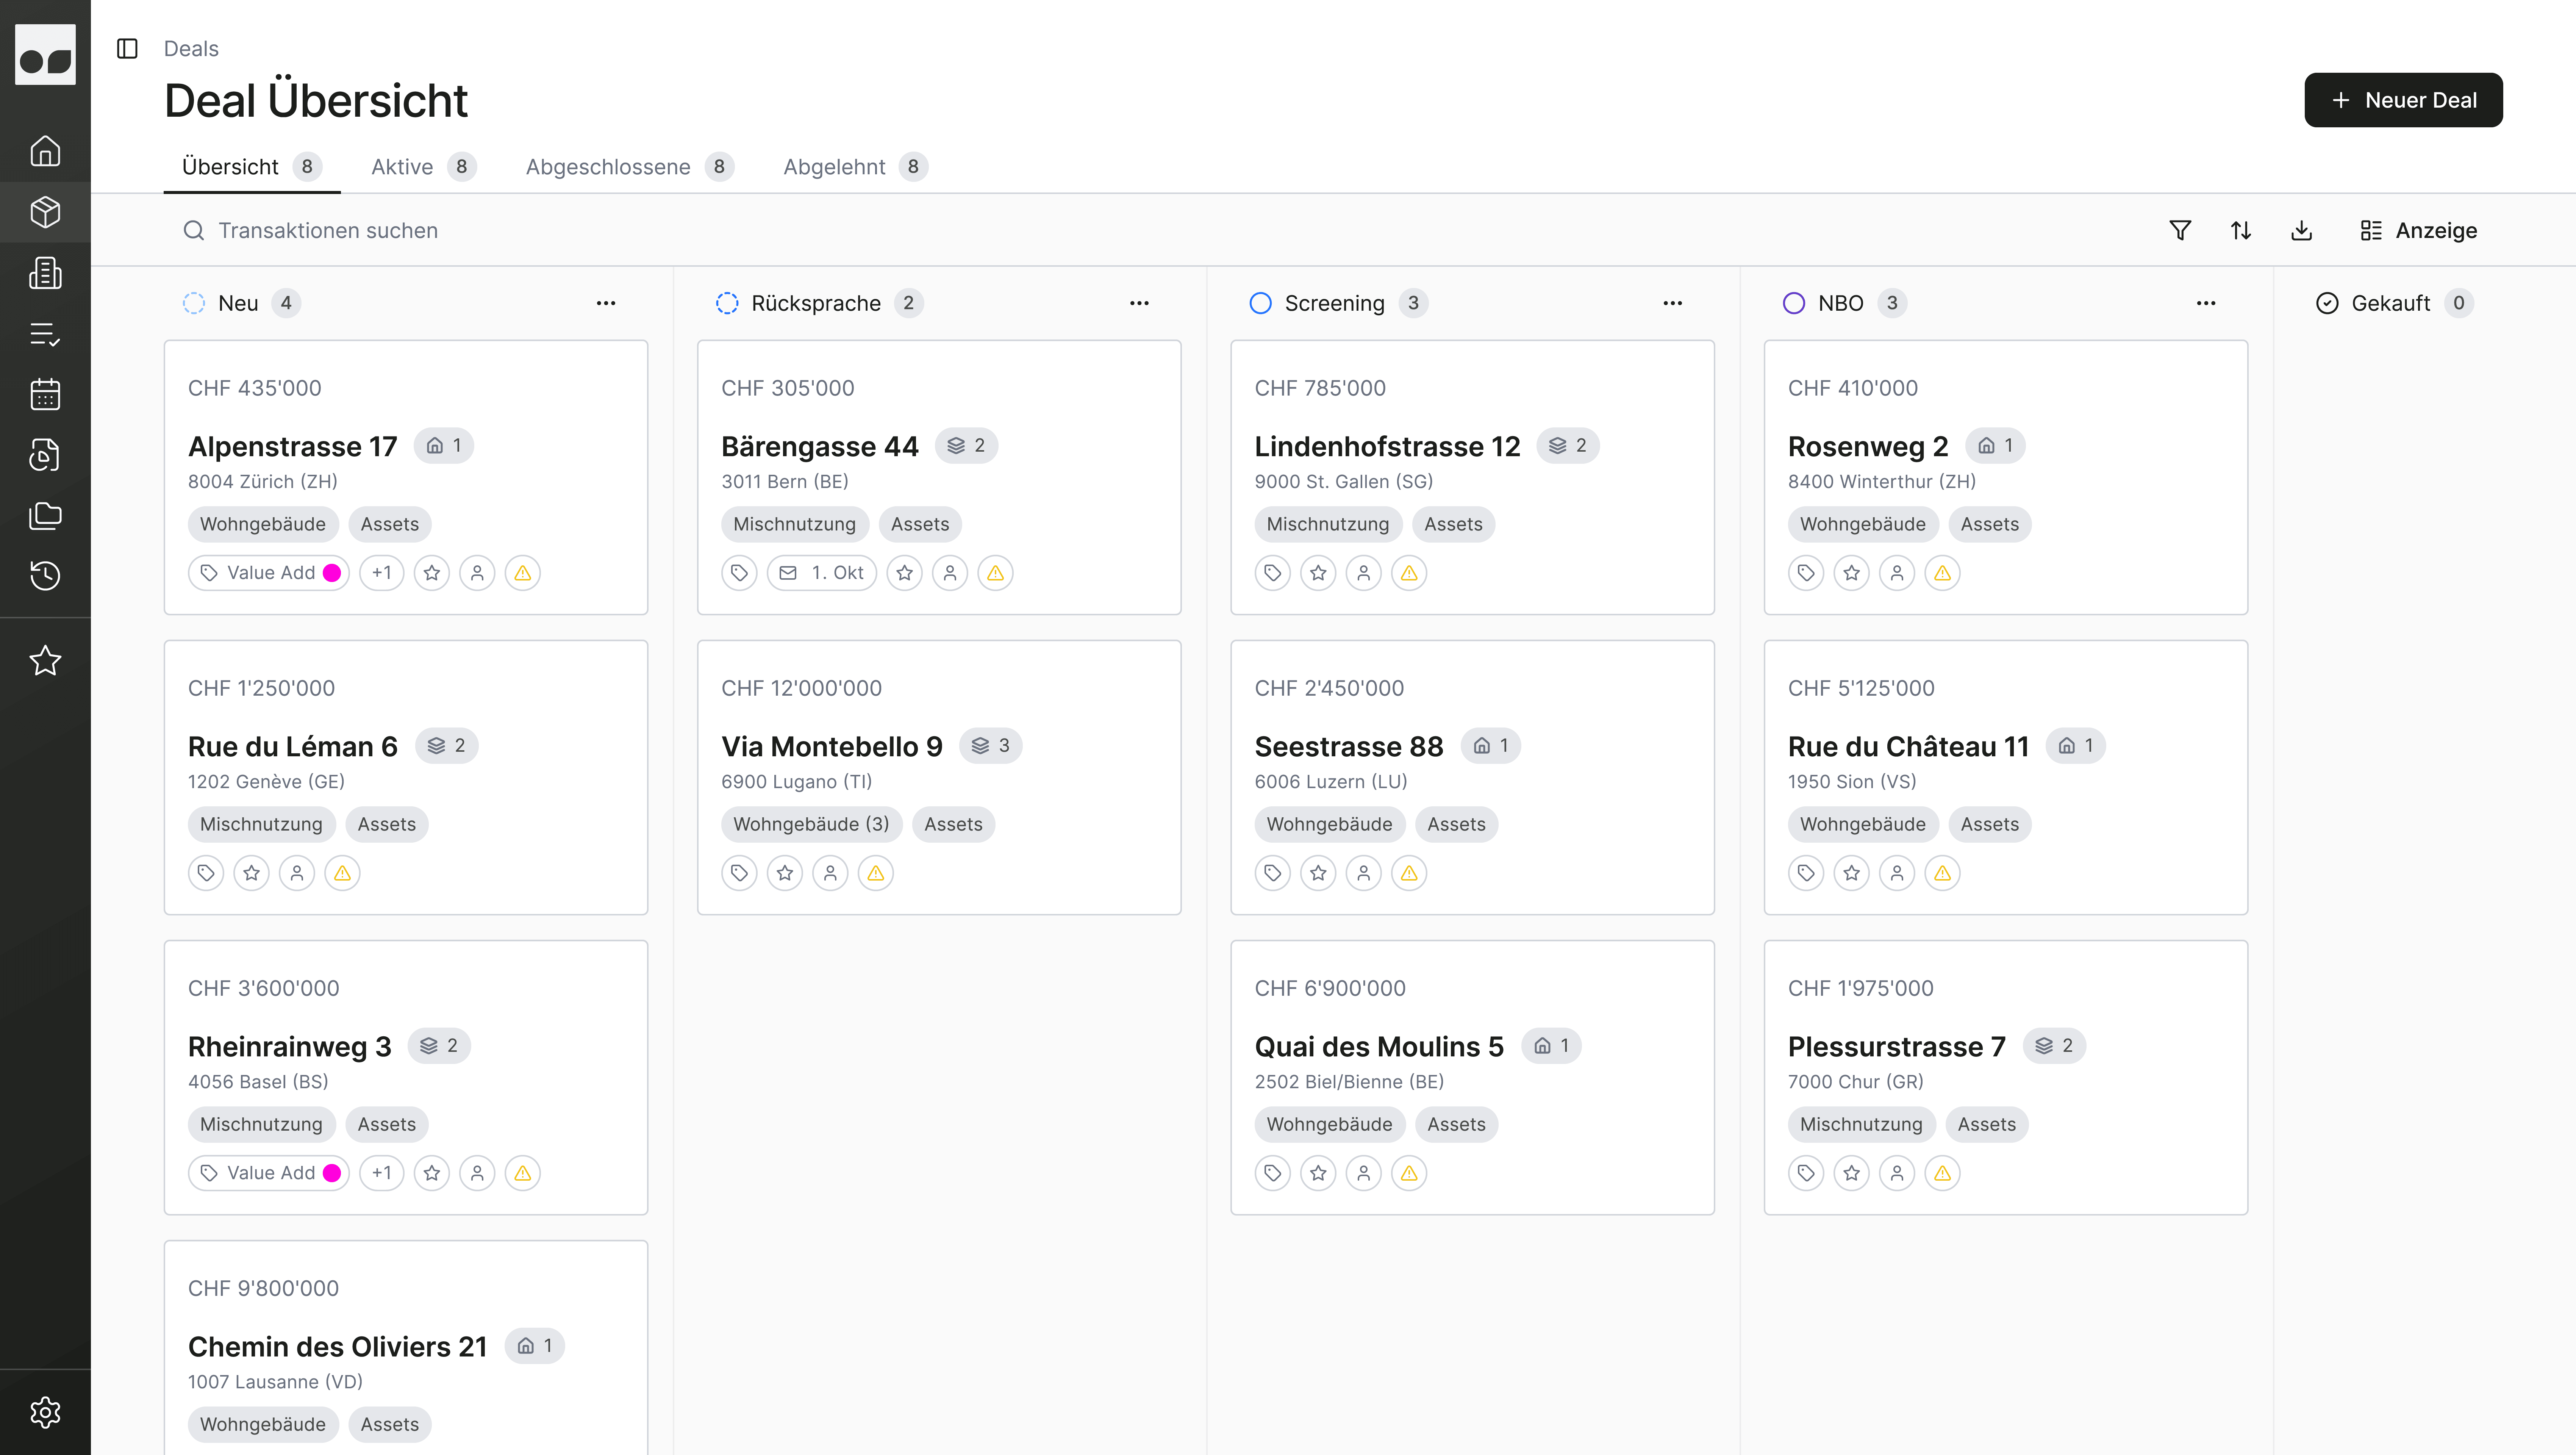The width and height of the screenshot is (2576, 1455).
Task: Open the Deals package icon in sidebar
Action: click(45, 212)
